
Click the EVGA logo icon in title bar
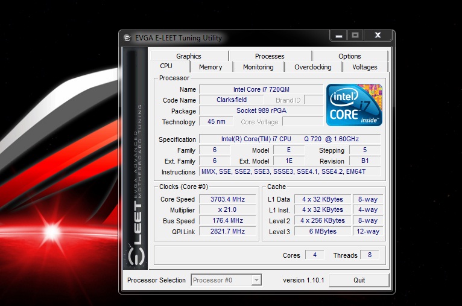(x=127, y=38)
